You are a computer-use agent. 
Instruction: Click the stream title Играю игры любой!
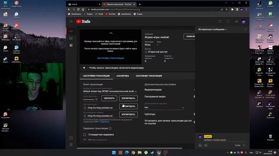pyautogui.click(x=157, y=37)
